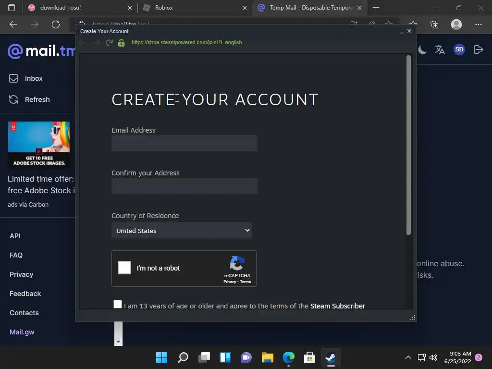492x369 pixels.
Task: Click the green padlock in Steam window
Action: (122, 43)
